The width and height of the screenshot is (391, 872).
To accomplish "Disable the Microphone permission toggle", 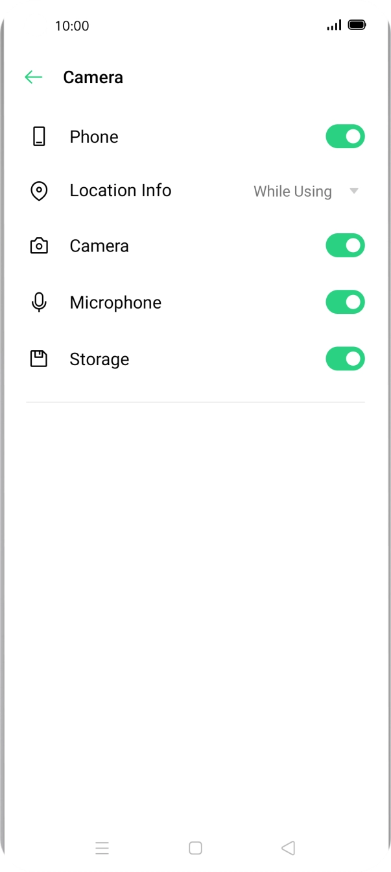I will point(345,301).
